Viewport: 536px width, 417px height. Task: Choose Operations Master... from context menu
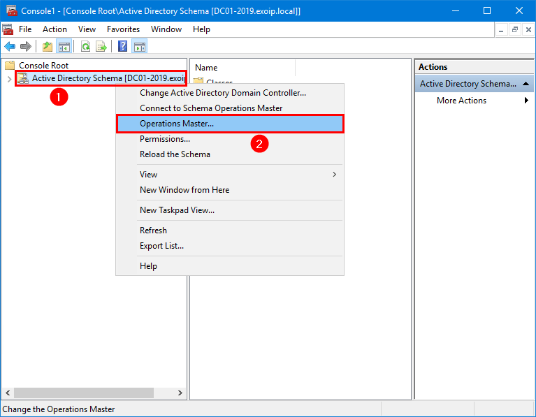click(230, 124)
